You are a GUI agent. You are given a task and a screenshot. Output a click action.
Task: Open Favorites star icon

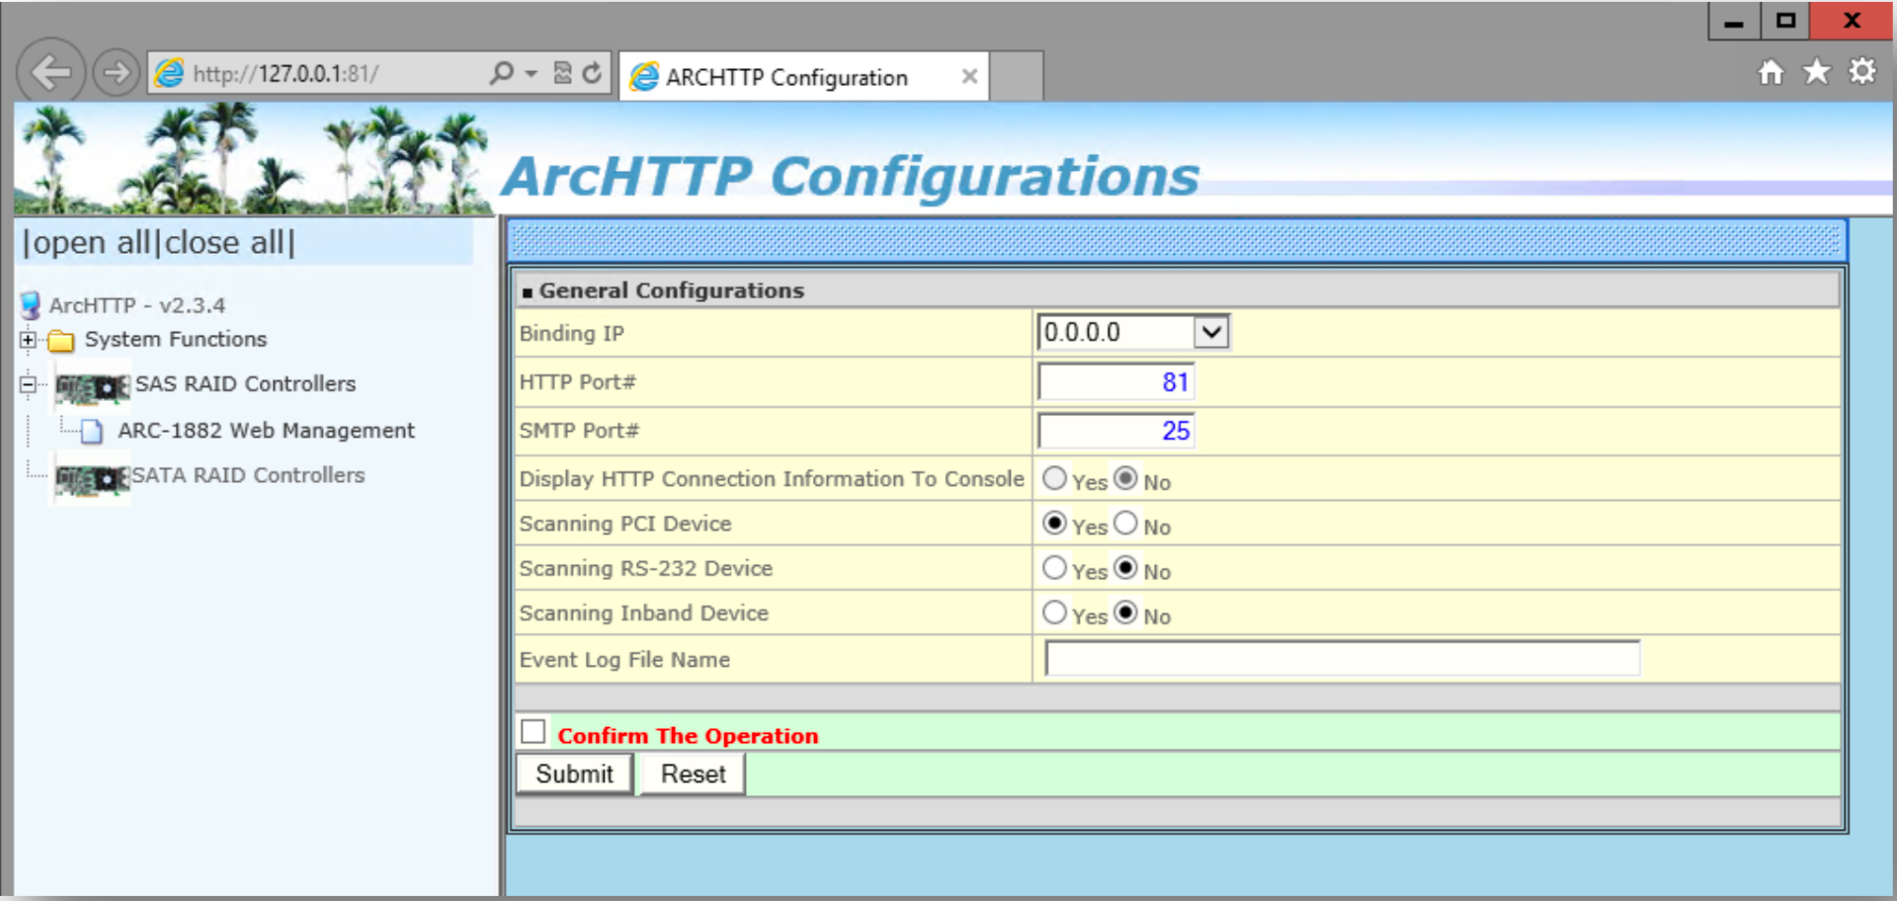pos(1816,72)
